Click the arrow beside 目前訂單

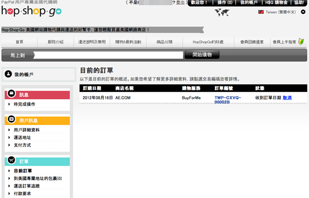tap(9, 171)
